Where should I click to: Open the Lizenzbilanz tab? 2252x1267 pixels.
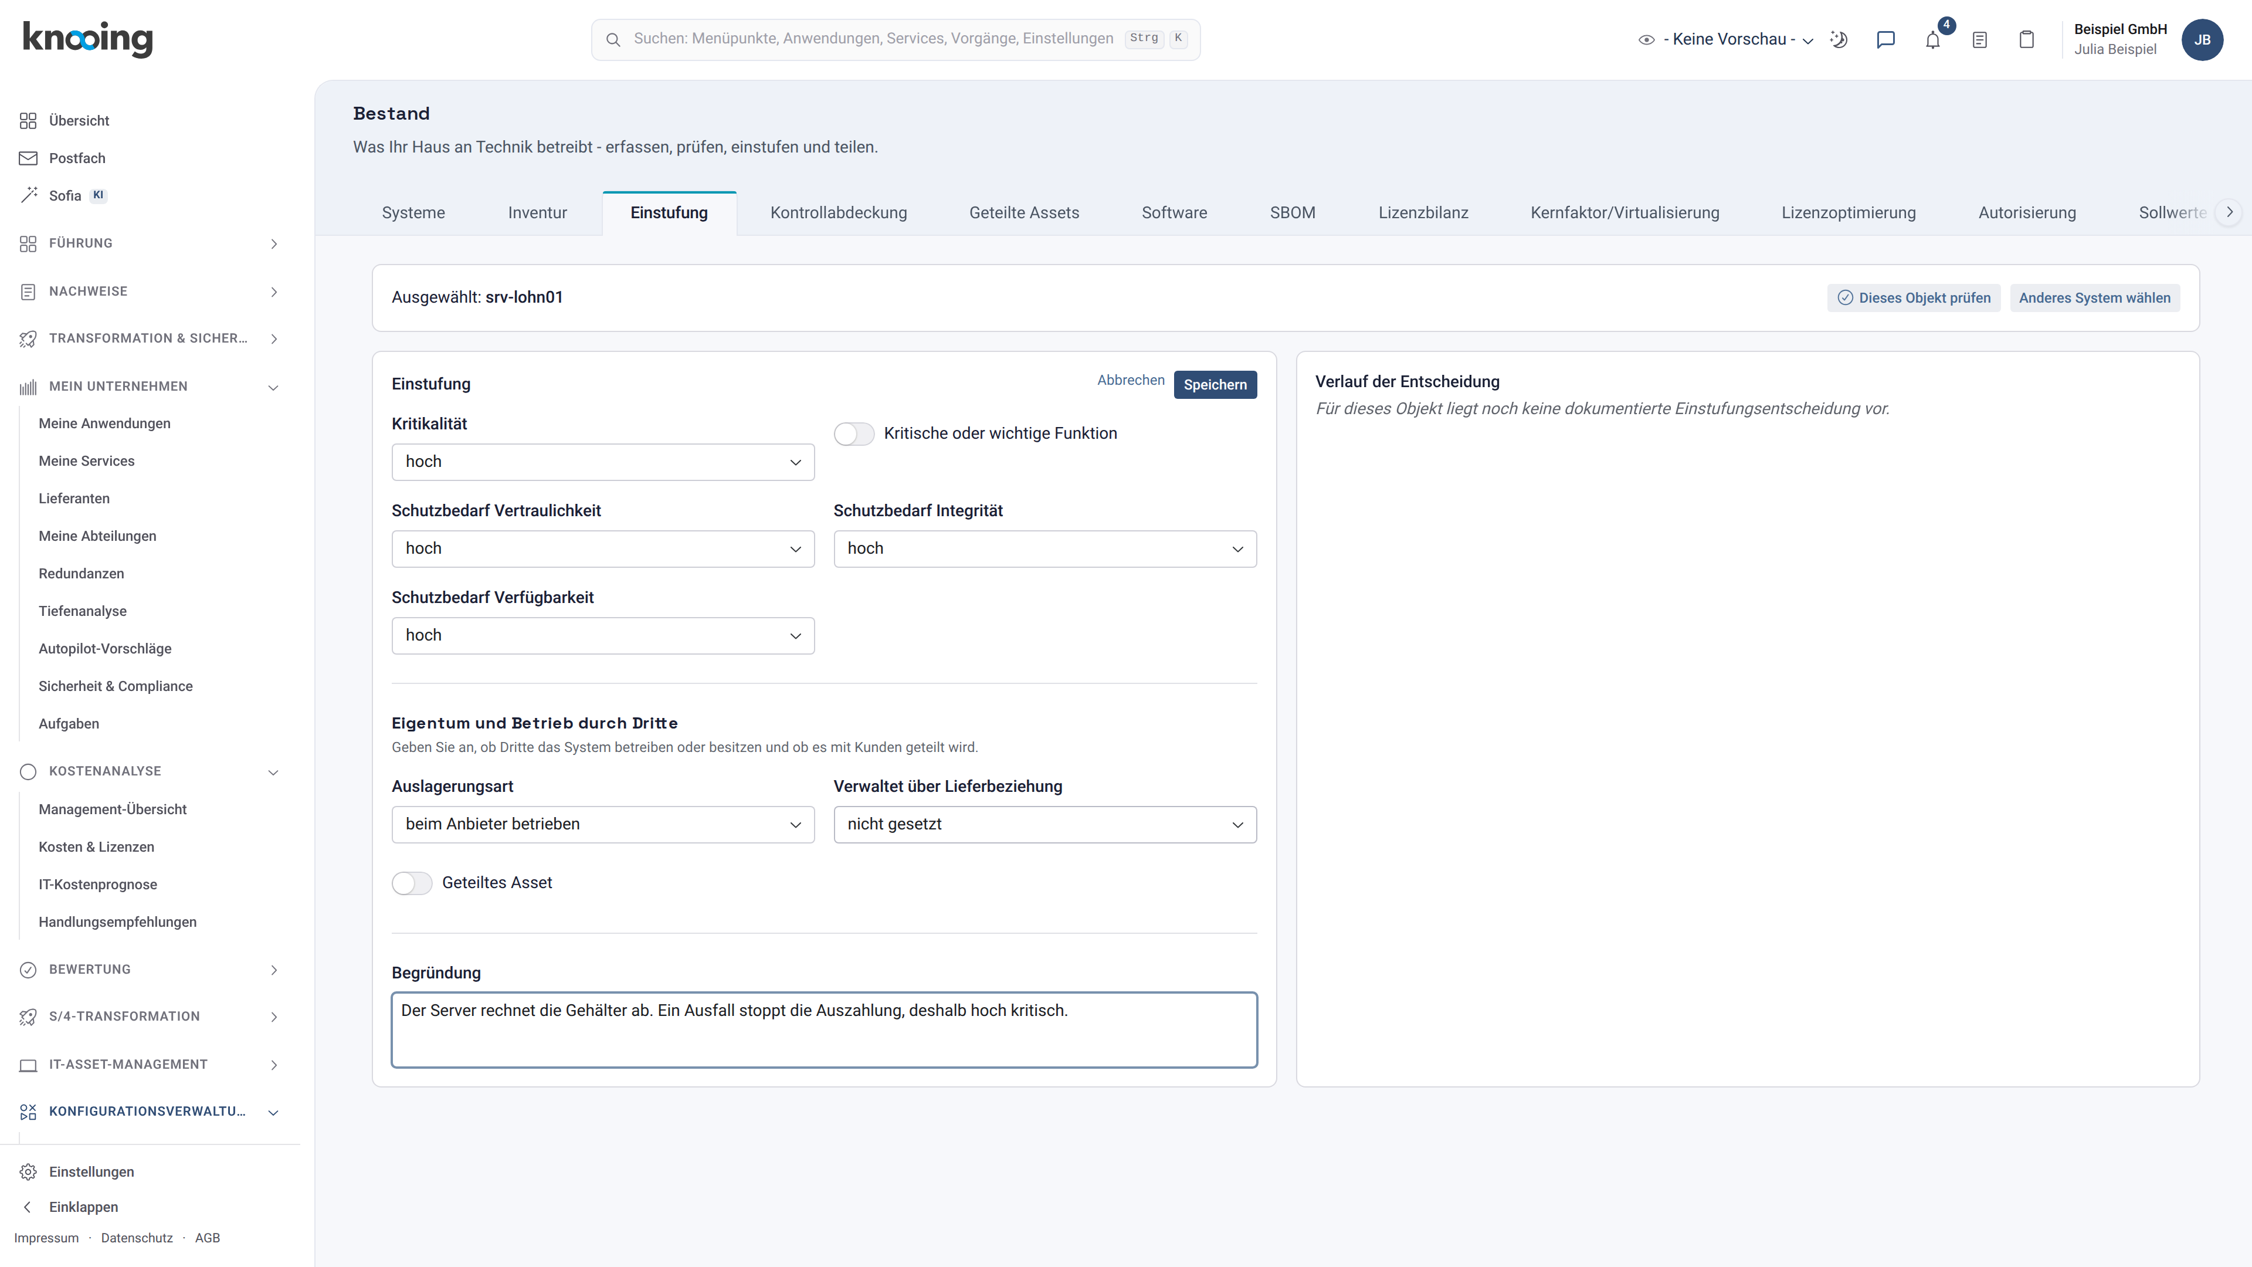1423,212
